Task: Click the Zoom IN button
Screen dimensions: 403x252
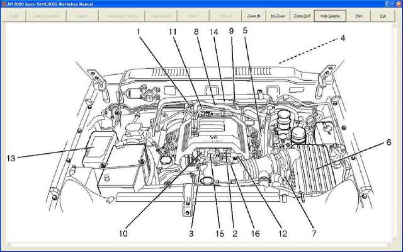Action: pos(253,16)
